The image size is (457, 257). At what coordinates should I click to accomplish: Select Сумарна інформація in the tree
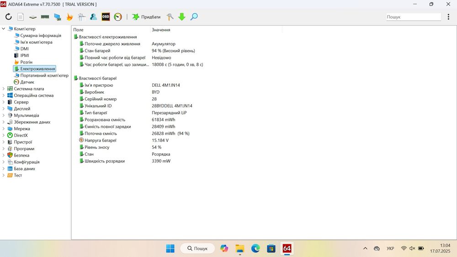(38, 36)
